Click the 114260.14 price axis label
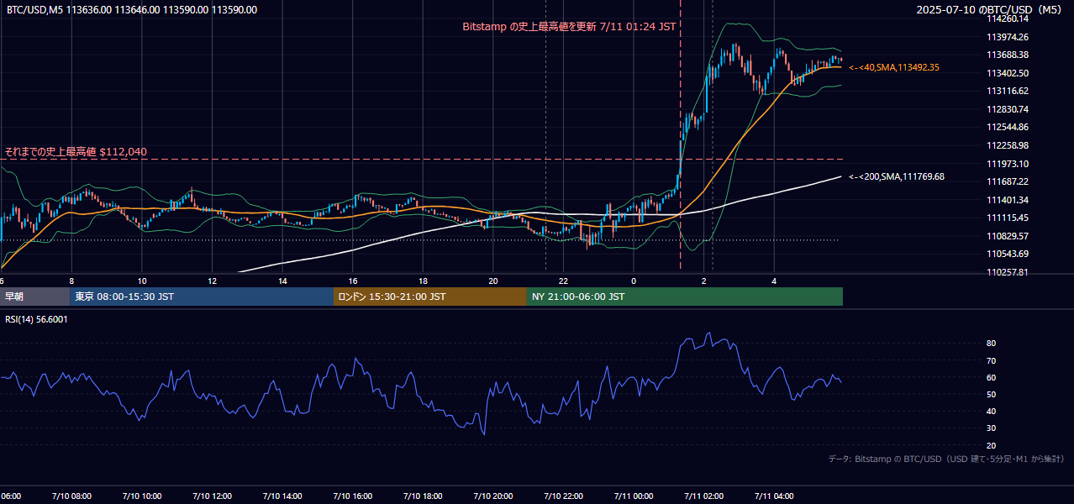 point(1008,18)
